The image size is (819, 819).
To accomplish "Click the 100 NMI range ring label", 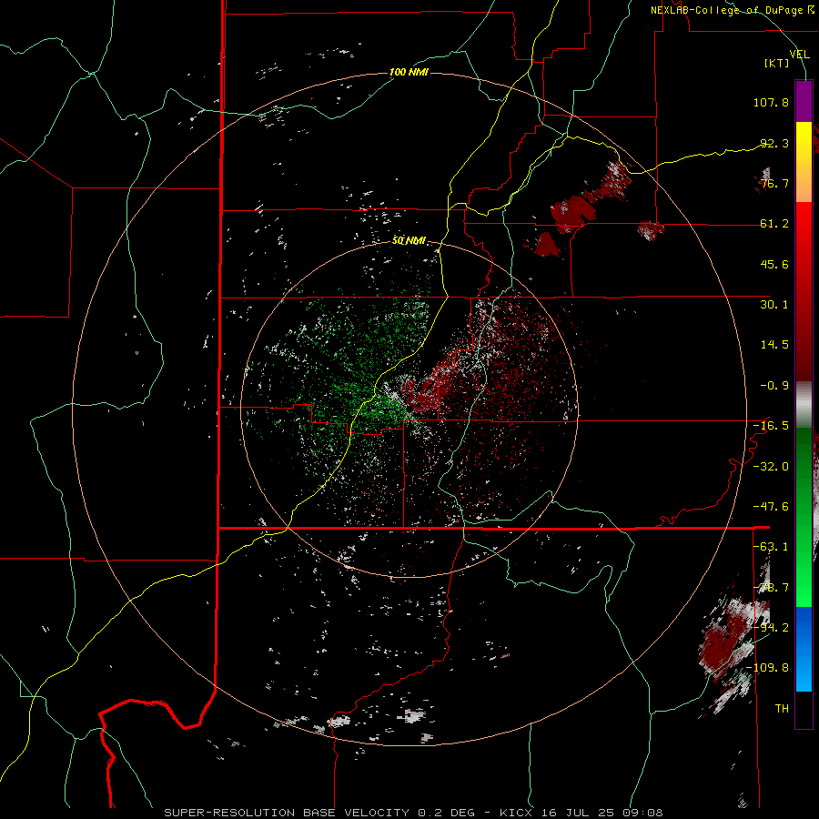I will [409, 72].
